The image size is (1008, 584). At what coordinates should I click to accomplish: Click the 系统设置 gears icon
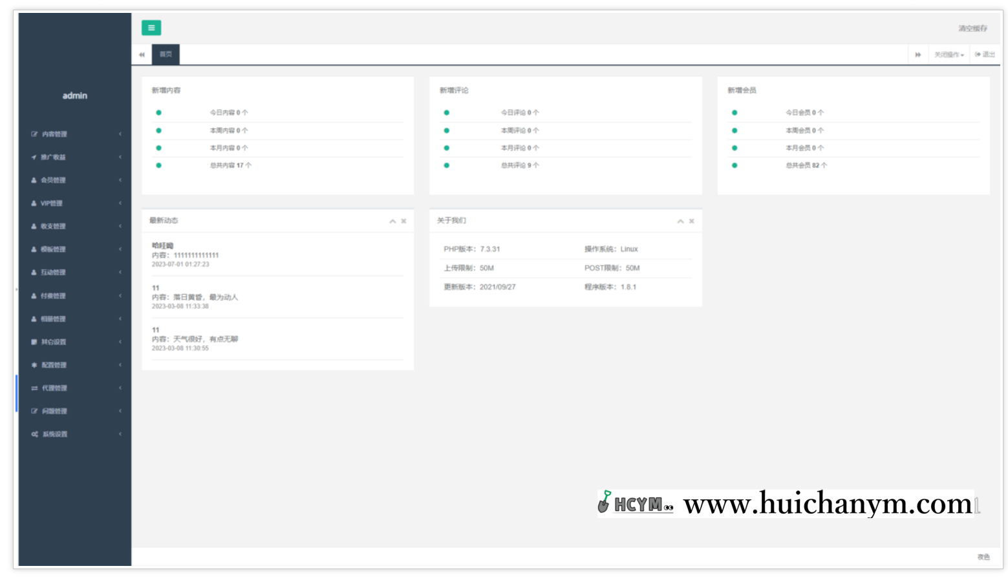point(34,435)
